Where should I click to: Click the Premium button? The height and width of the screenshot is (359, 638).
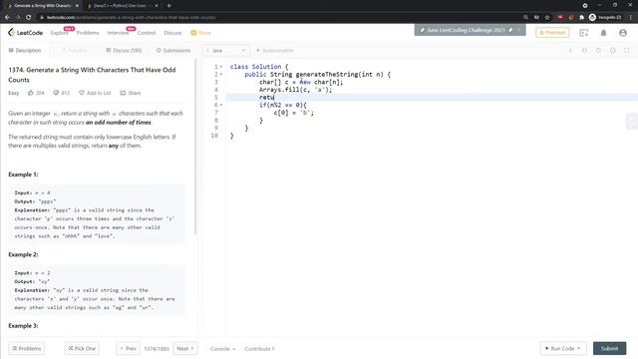tap(552, 33)
